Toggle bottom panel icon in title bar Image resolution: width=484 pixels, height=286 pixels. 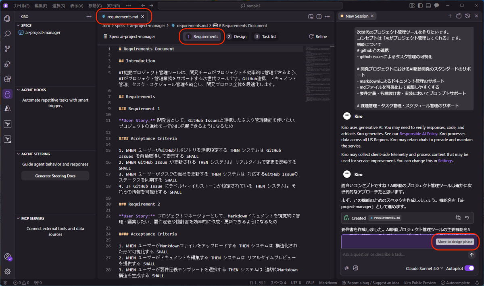click(x=428, y=6)
